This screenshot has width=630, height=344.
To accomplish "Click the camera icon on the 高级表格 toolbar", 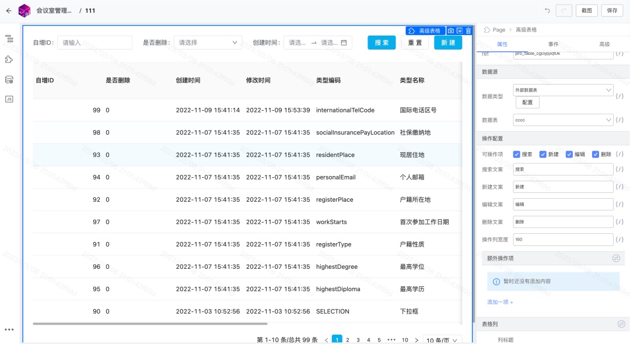I will [x=451, y=31].
